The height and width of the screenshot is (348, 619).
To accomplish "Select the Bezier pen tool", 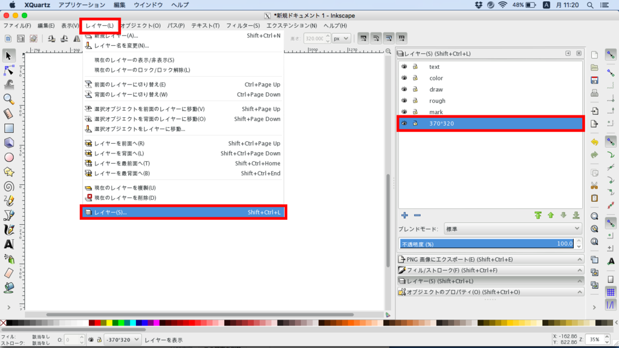I will [8, 216].
